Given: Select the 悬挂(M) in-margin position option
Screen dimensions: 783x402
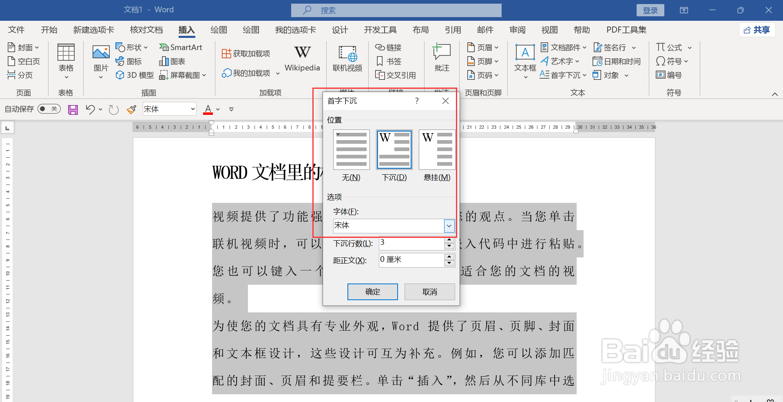Looking at the screenshot, I should (437, 149).
